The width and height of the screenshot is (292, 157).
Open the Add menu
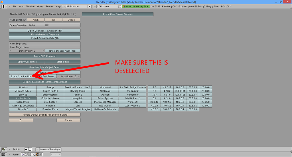tap(21, 7)
